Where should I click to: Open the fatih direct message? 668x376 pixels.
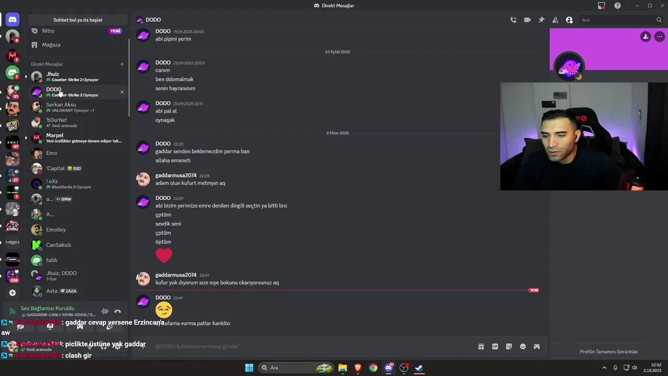coord(77,260)
